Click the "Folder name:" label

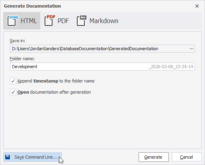click(22, 59)
